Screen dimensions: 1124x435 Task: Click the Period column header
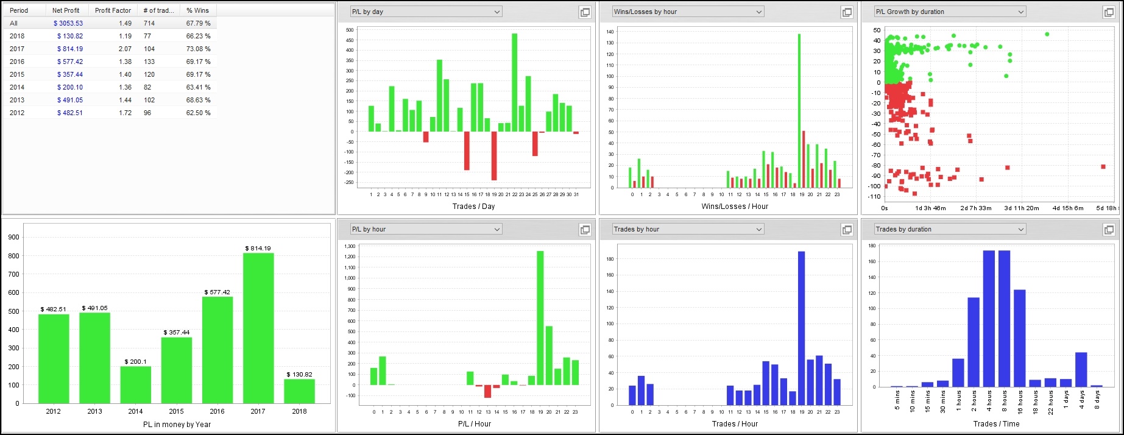[19, 10]
